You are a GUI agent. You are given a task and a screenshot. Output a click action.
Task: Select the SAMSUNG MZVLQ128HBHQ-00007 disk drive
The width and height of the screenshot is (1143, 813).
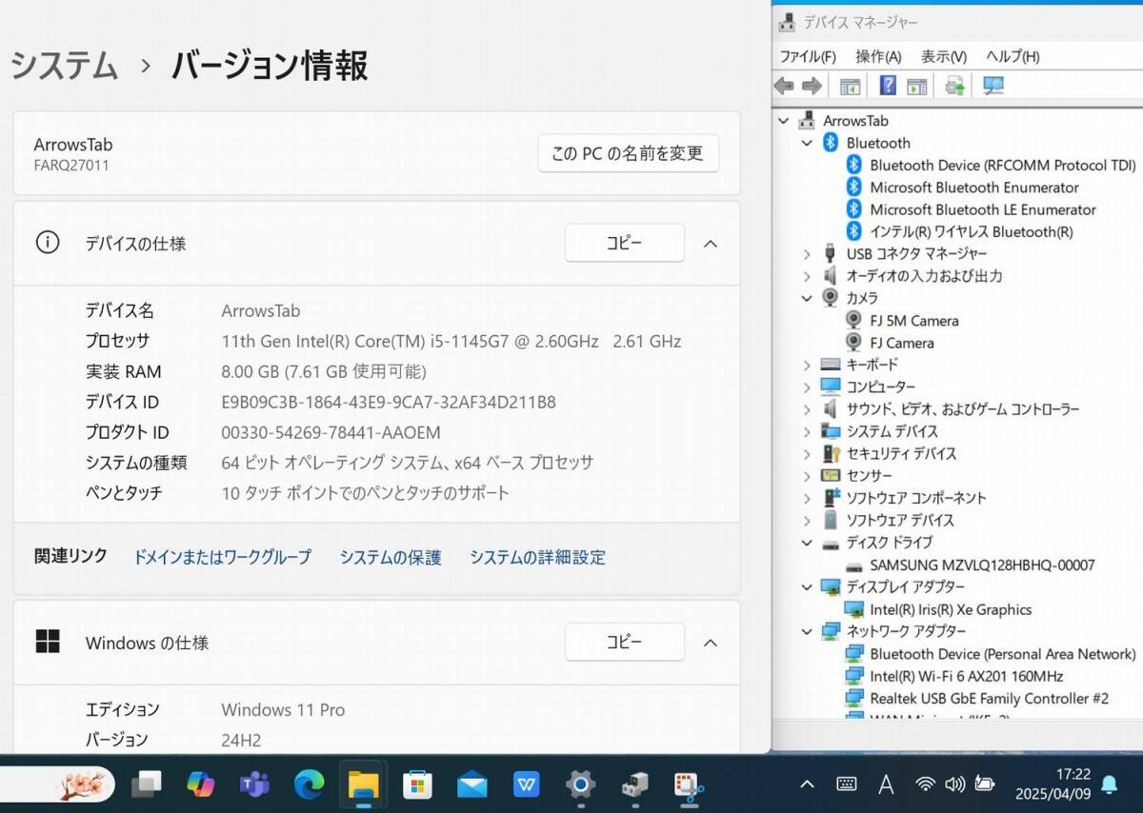click(959, 565)
